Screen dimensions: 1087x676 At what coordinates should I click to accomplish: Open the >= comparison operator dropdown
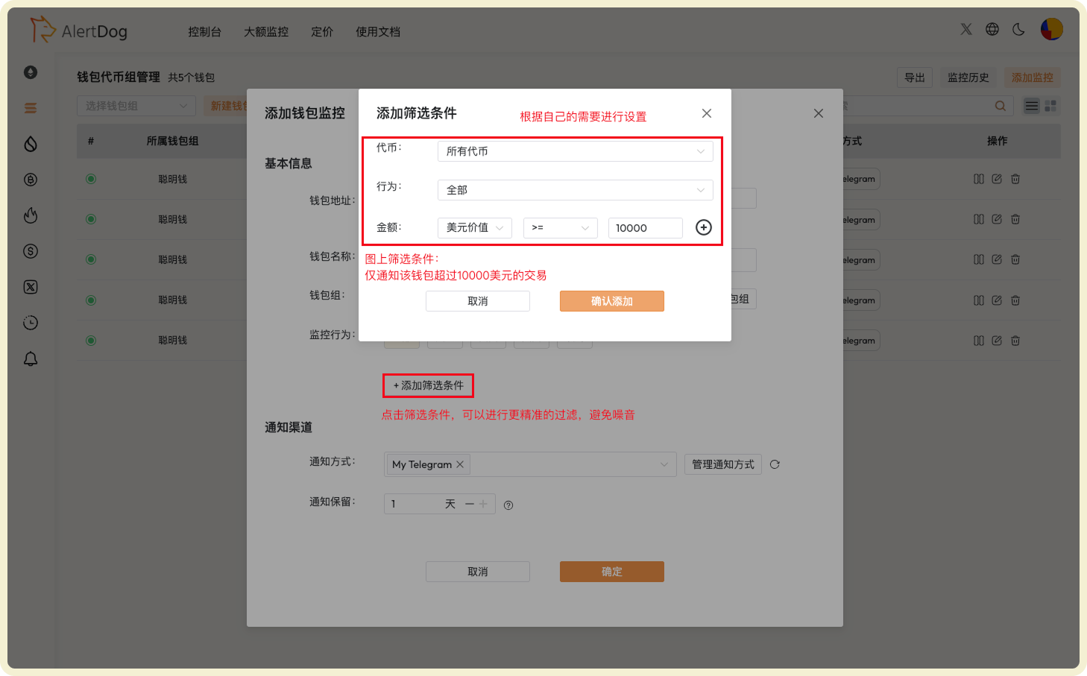(560, 227)
